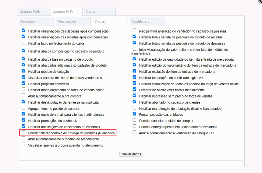The width and height of the screenshot is (262, 173).
Task: Check Abrir automaticamente a verificação do estoque O.F.
Action: [x=135, y=132]
